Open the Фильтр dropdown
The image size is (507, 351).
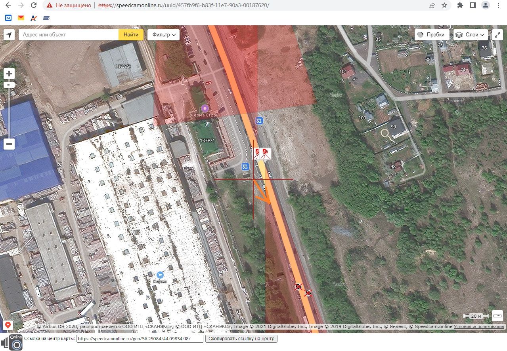(x=163, y=35)
